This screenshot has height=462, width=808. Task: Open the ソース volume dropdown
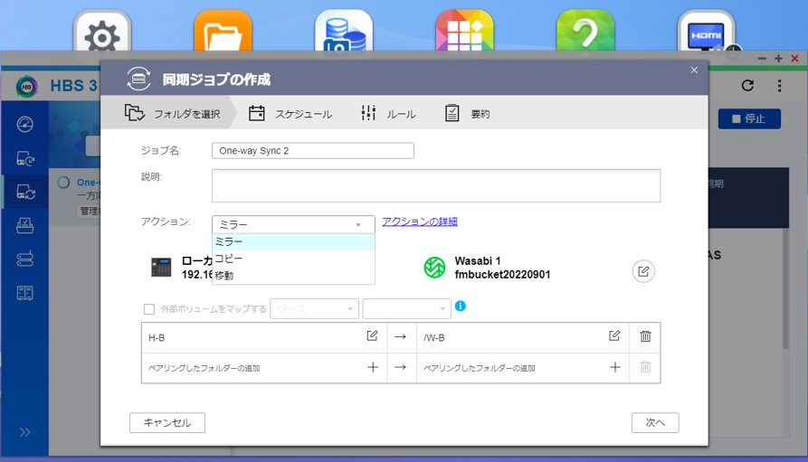tap(314, 309)
